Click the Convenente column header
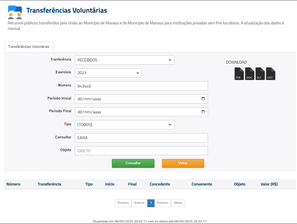This screenshot has height=224, width=297. tap(202, 184)
